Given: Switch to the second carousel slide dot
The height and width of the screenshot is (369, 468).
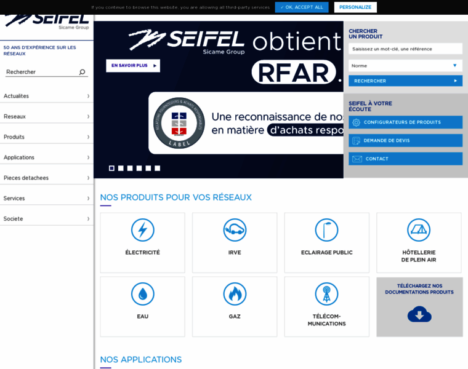Looking at the screenshot, I should pos(121,168).
